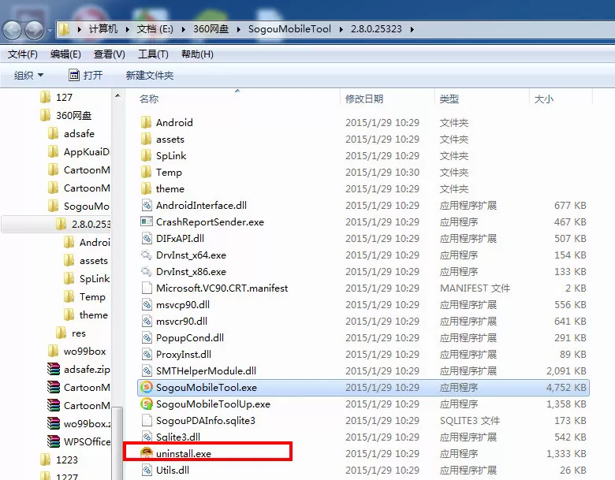Expand breadcrumb arrow after SogouMobileTool
Screen dimensions: 615x480
coord(341,29)
